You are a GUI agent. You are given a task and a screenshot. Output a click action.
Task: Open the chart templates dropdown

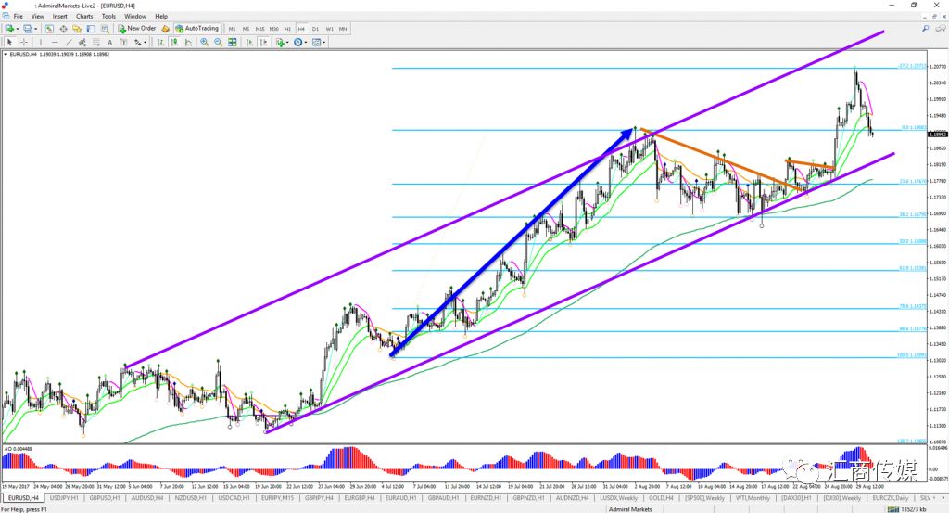coord(324,42)
